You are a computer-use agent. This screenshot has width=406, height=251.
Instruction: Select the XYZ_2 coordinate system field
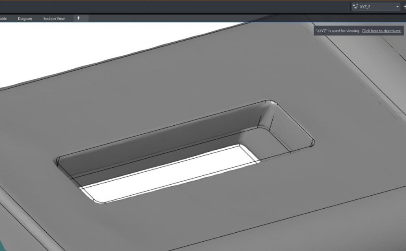(376, 7)
